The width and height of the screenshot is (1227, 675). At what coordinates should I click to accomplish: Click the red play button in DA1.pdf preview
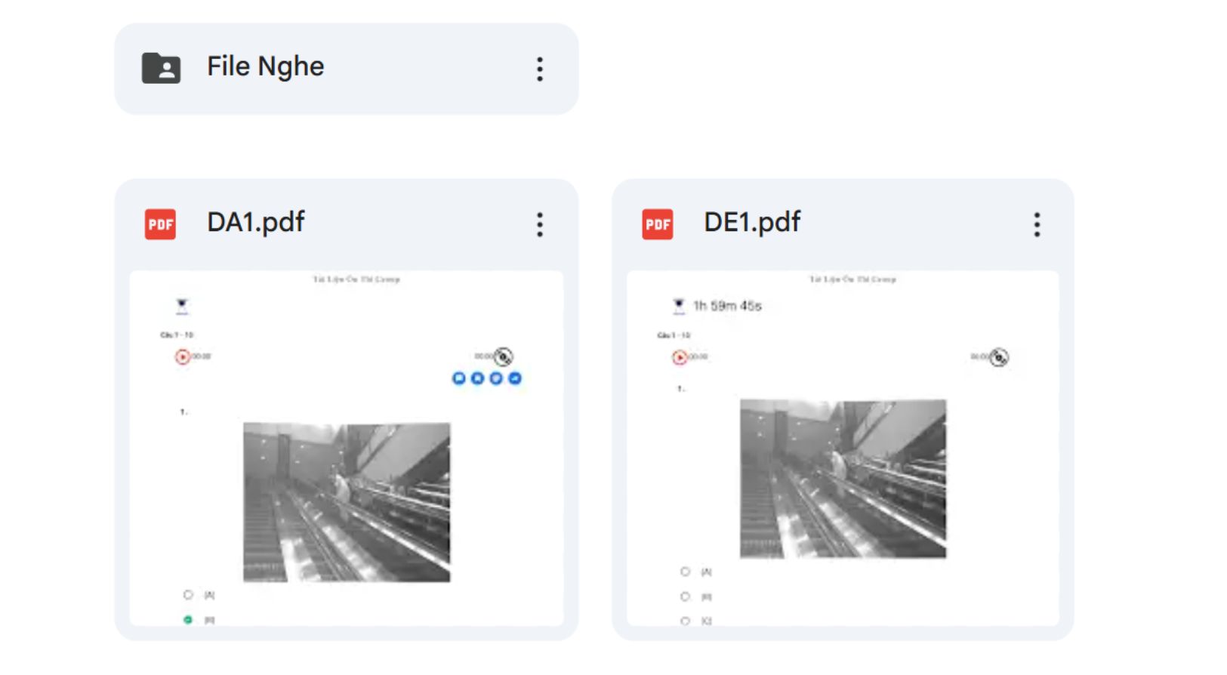pyautogui.click(x=183, y=356)
